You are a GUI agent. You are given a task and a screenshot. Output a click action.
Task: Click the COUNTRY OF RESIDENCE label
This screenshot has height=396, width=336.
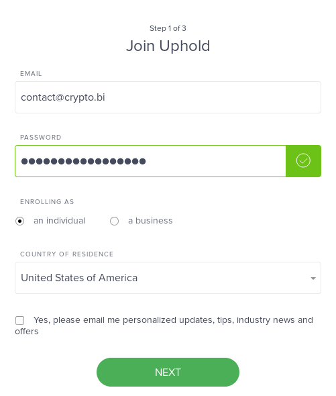pos(66,254)
